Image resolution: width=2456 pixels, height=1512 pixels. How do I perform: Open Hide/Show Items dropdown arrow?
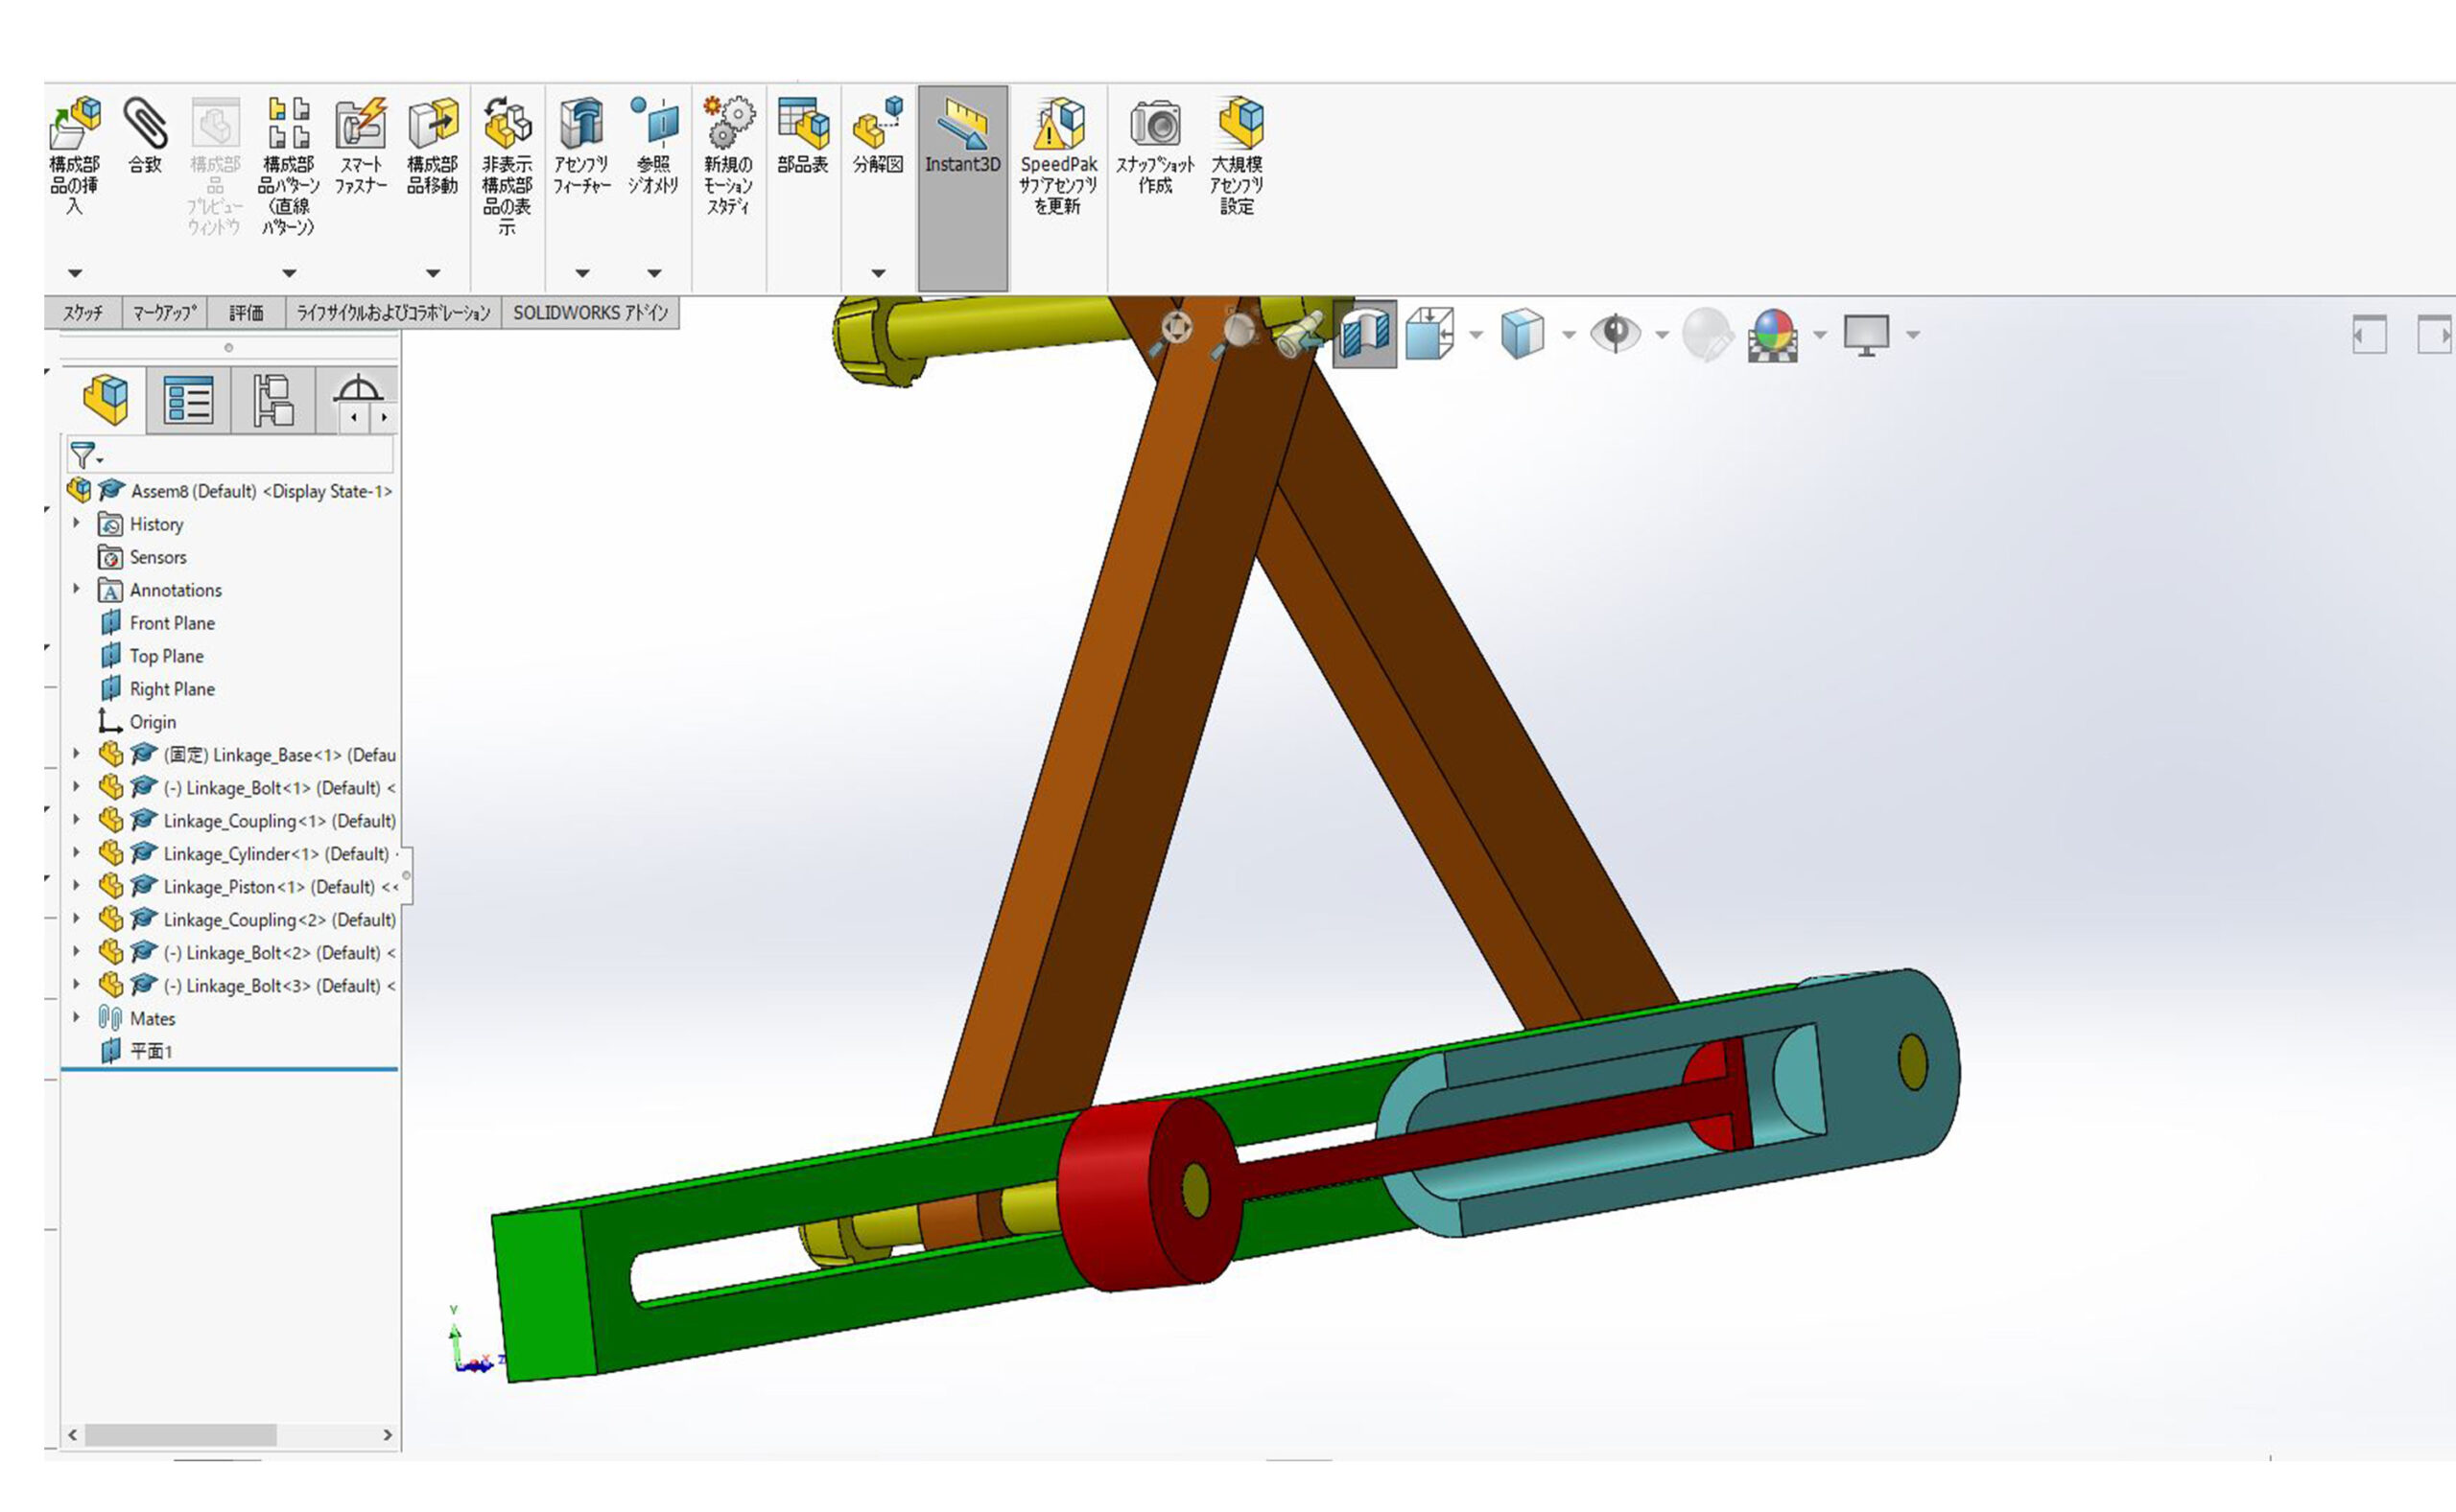(x=1662, y=335)
